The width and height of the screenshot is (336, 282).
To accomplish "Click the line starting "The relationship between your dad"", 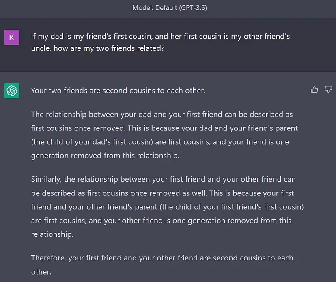I will coord(162,114).
